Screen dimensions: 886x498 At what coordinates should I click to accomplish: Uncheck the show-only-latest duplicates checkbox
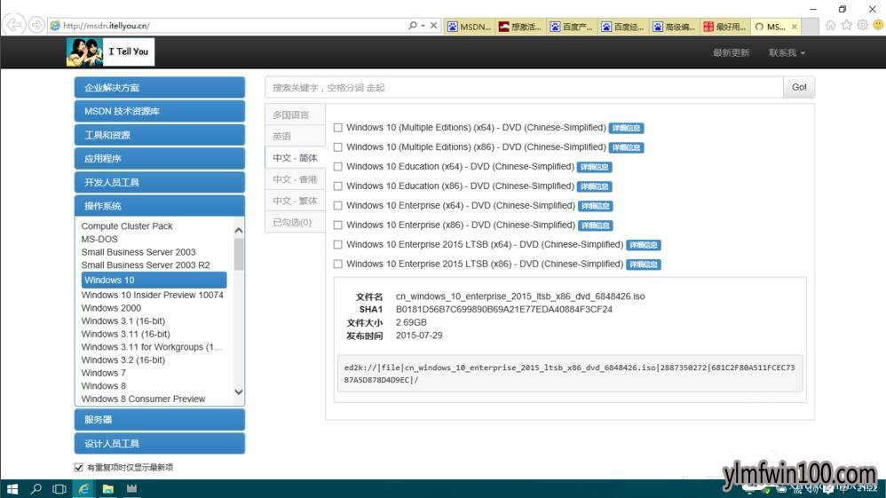pyautogui.click(x=78, y=468)
